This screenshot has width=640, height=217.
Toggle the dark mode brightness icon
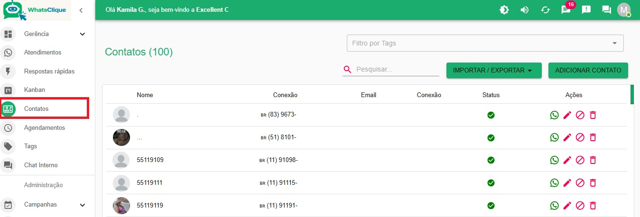click(x=504, y=10)
